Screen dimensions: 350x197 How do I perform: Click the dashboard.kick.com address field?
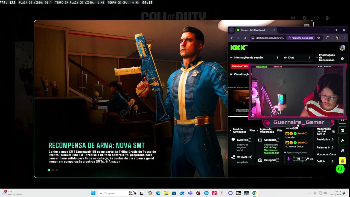pyautogui.click(x=270, y=38)
